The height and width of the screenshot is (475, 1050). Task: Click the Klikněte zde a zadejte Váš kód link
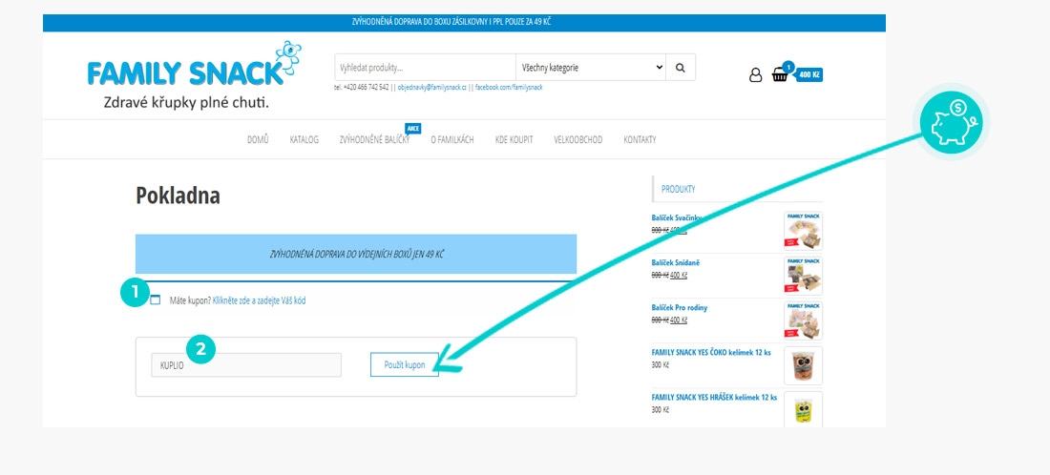click(259, 301)
